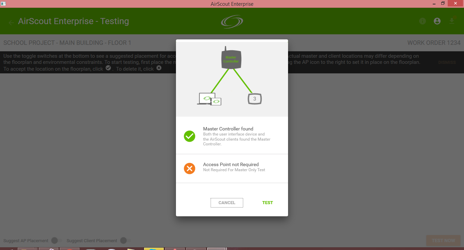This screenshot has width=464, height=250.
Task: Click the green checkmark status icon
Action: coord(190,136)
